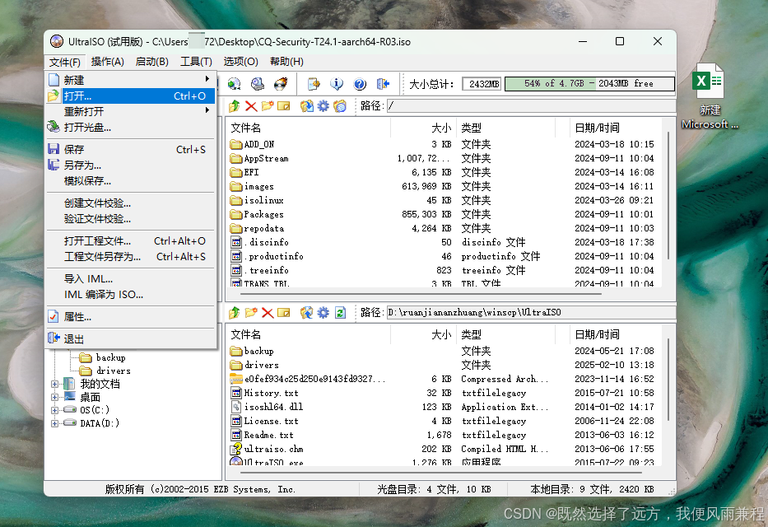This screenshot has width=768, height=527.
Task: Open 属性... from the File menu
Action: [131, 317]
